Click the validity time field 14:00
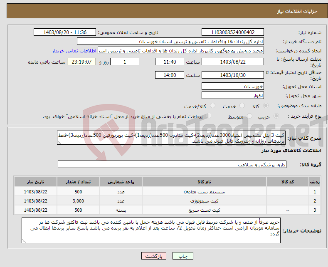 click(x=170, y=75)
